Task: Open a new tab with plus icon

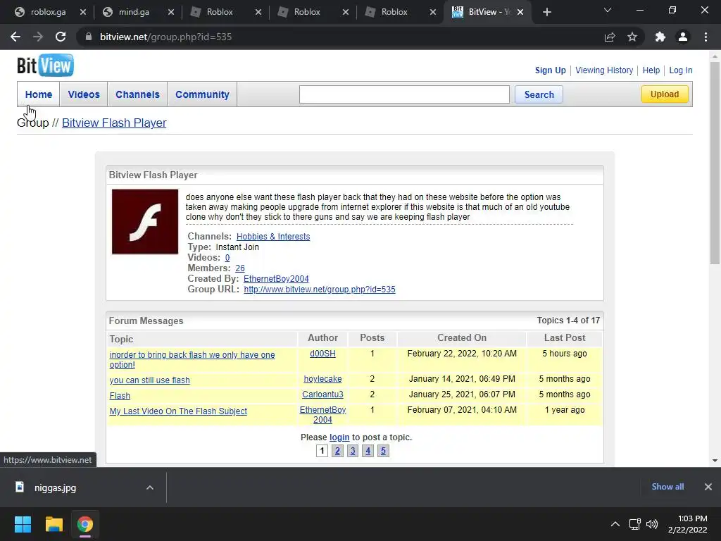Action: [x=546, y=12]
